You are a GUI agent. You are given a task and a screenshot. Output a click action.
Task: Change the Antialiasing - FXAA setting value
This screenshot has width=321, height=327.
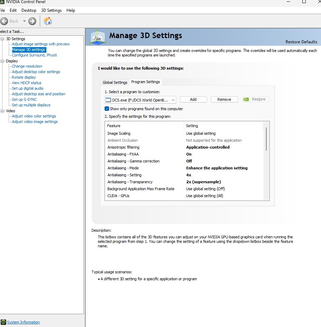tap(189, 154)
